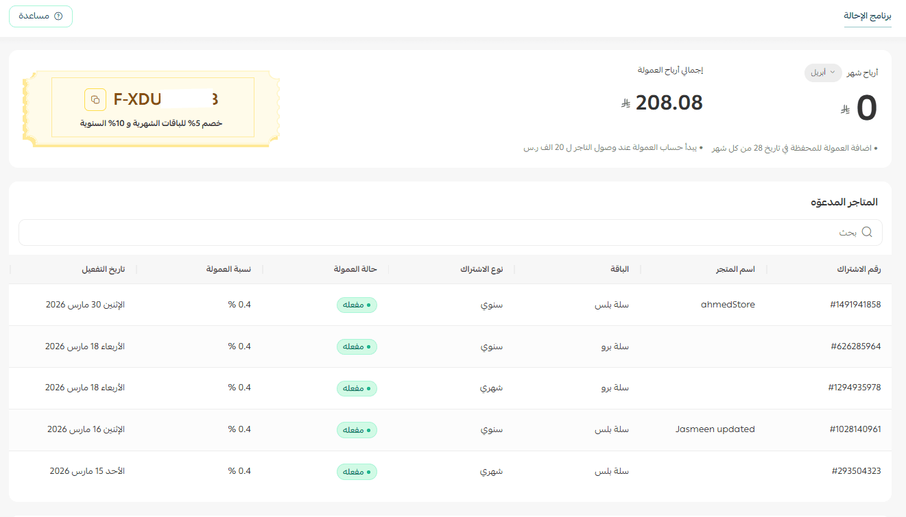Expand the أبريل month dropdown
906x517 pixels.
823,73
